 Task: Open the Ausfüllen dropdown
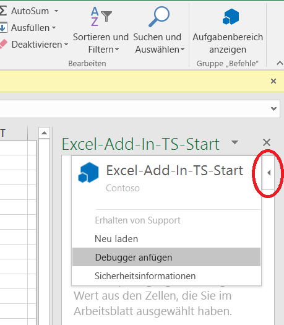tap(54, 27)
